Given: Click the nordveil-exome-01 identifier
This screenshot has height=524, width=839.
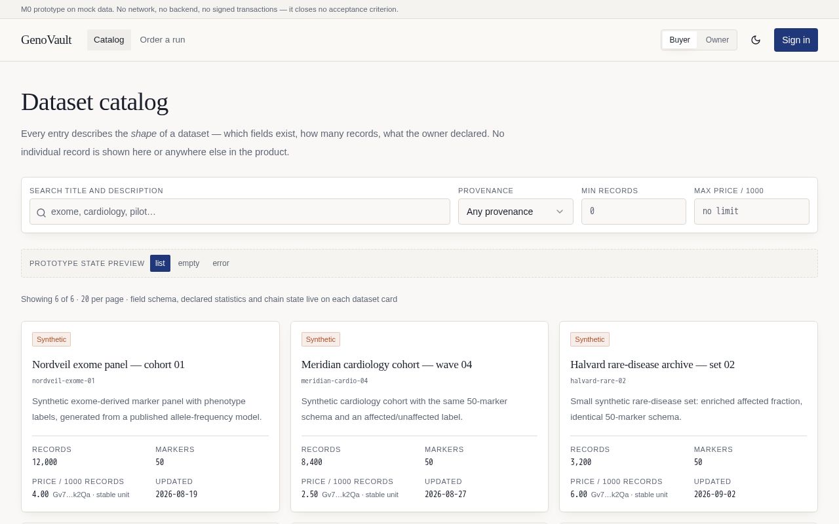Looking at the screenshot, I should [x=64, y=381].
